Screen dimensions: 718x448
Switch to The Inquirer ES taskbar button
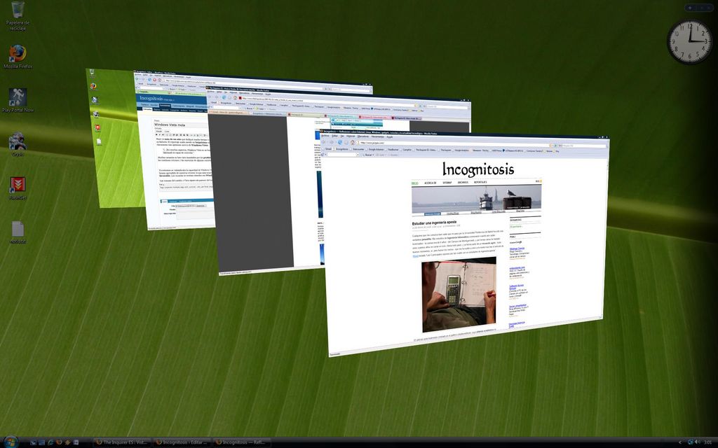(122, 442)
